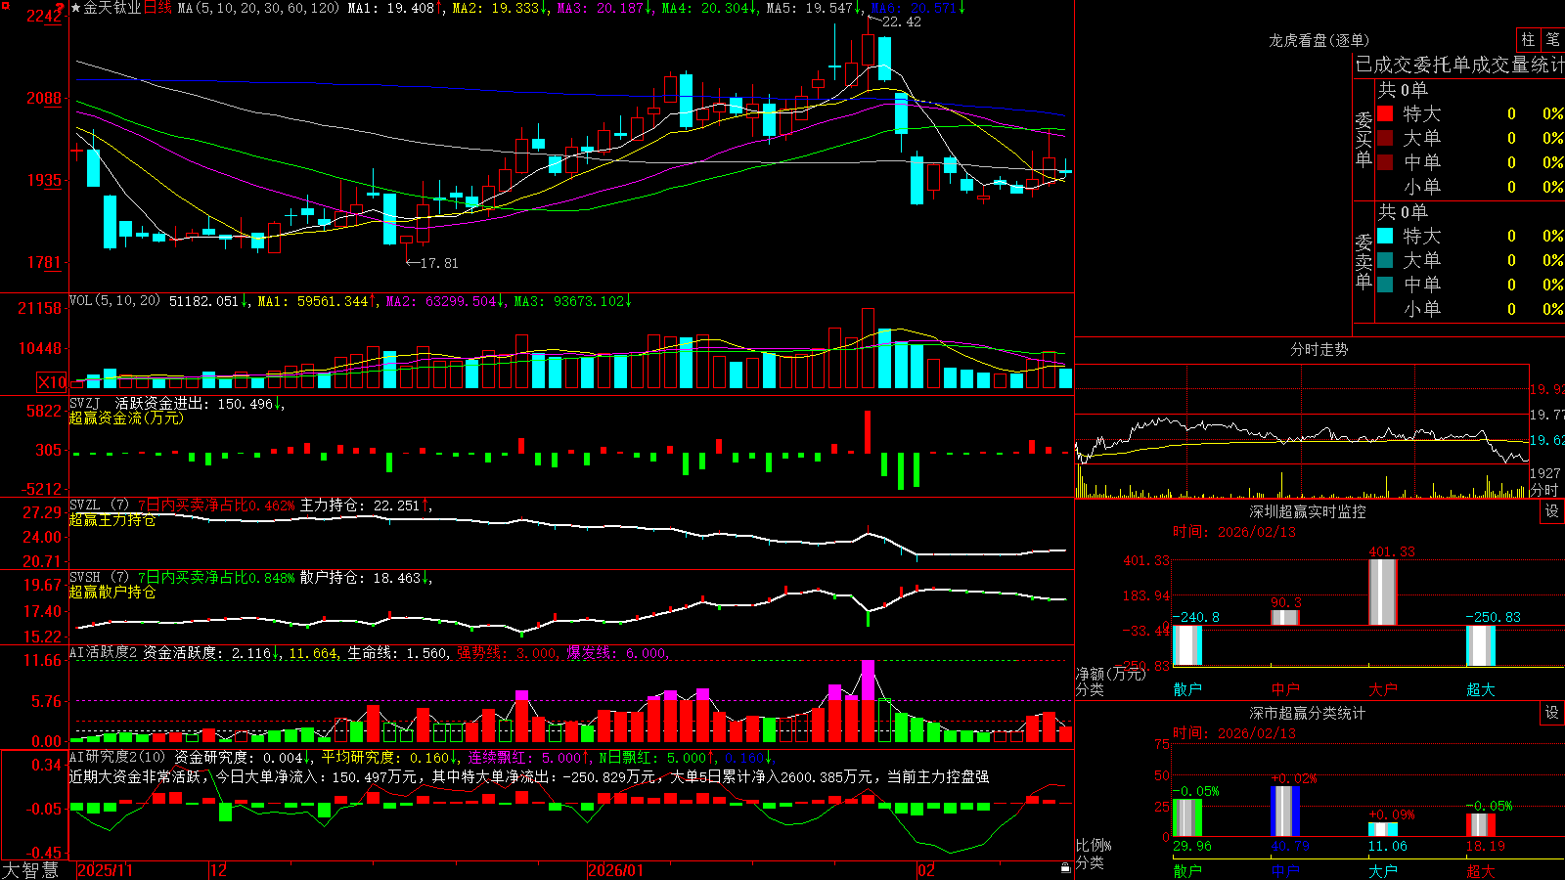This screenshot has width=1565, height=880.
Task: Click the 02 month marker on date axis
Action: pyautogui.click(x=925, y=870)
